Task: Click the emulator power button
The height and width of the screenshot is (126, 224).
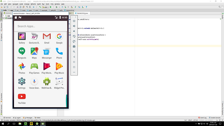Action: click(74, 21)
